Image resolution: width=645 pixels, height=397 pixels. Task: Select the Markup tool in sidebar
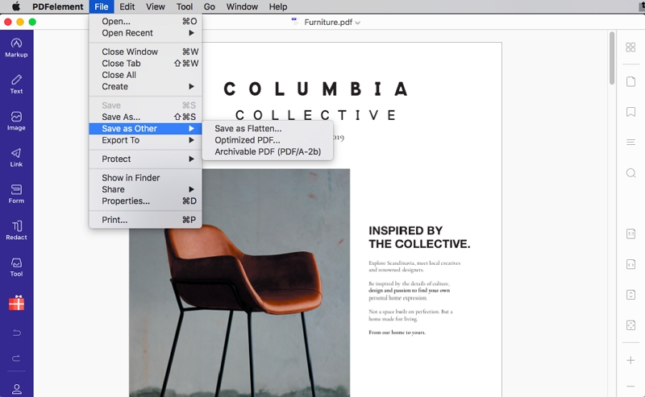tap(16, 48)
